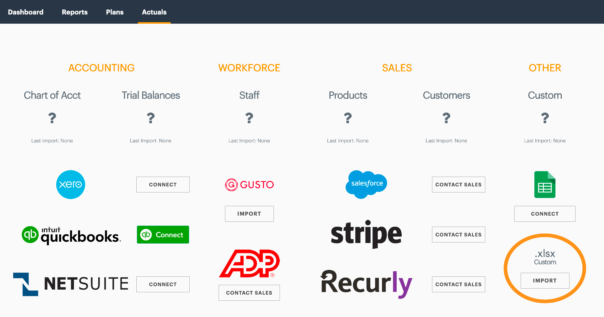This screenshot has height=317, width=604.
Task: Click green QuickBooks Connect button
Action: pos(163,235)
